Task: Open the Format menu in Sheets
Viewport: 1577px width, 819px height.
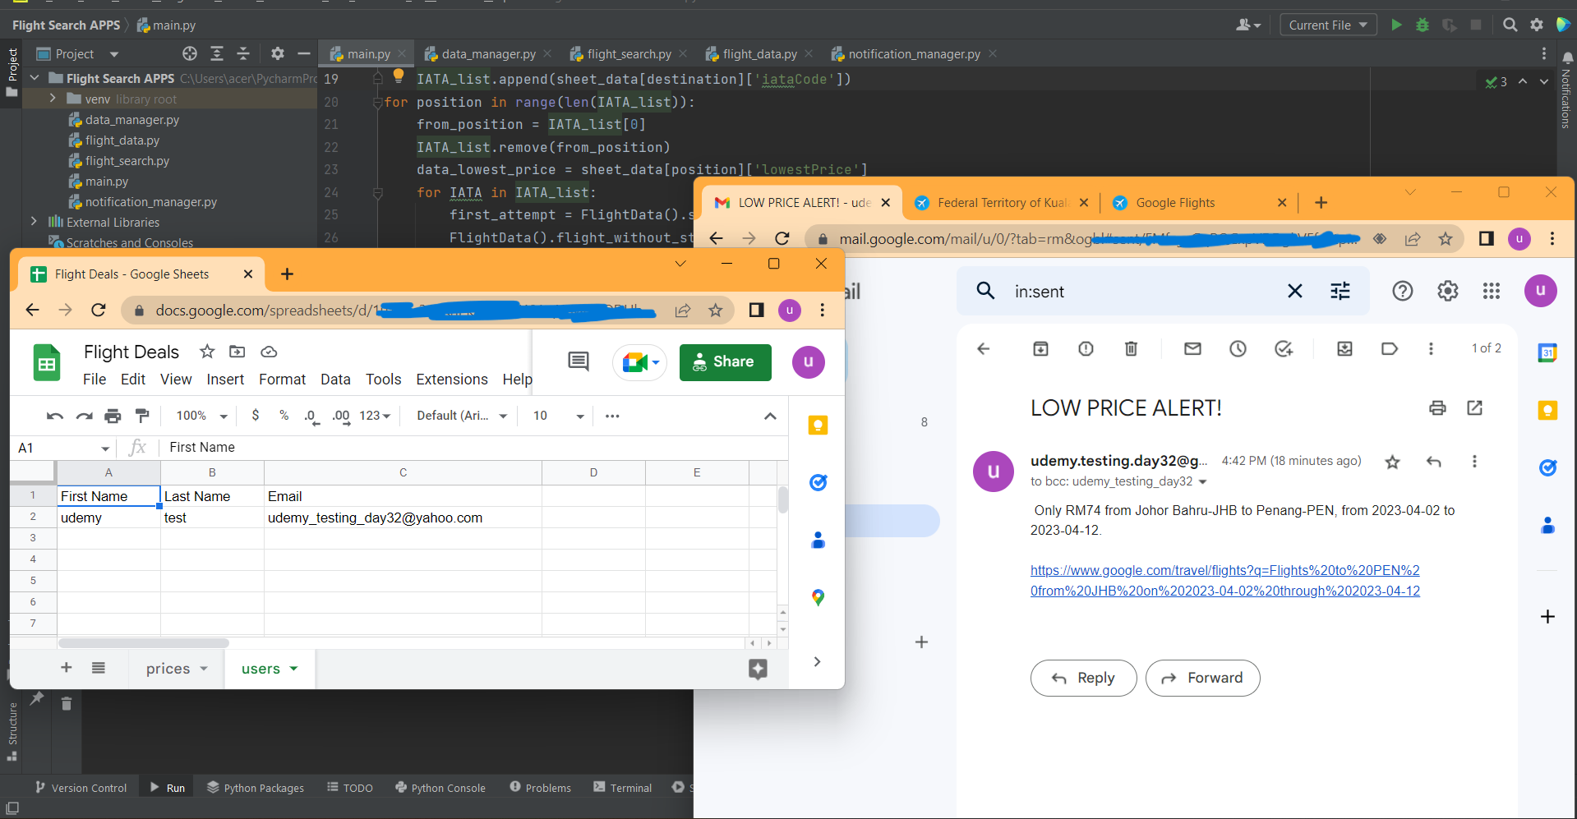Action: pyautogui.click(x=282, y=380)
